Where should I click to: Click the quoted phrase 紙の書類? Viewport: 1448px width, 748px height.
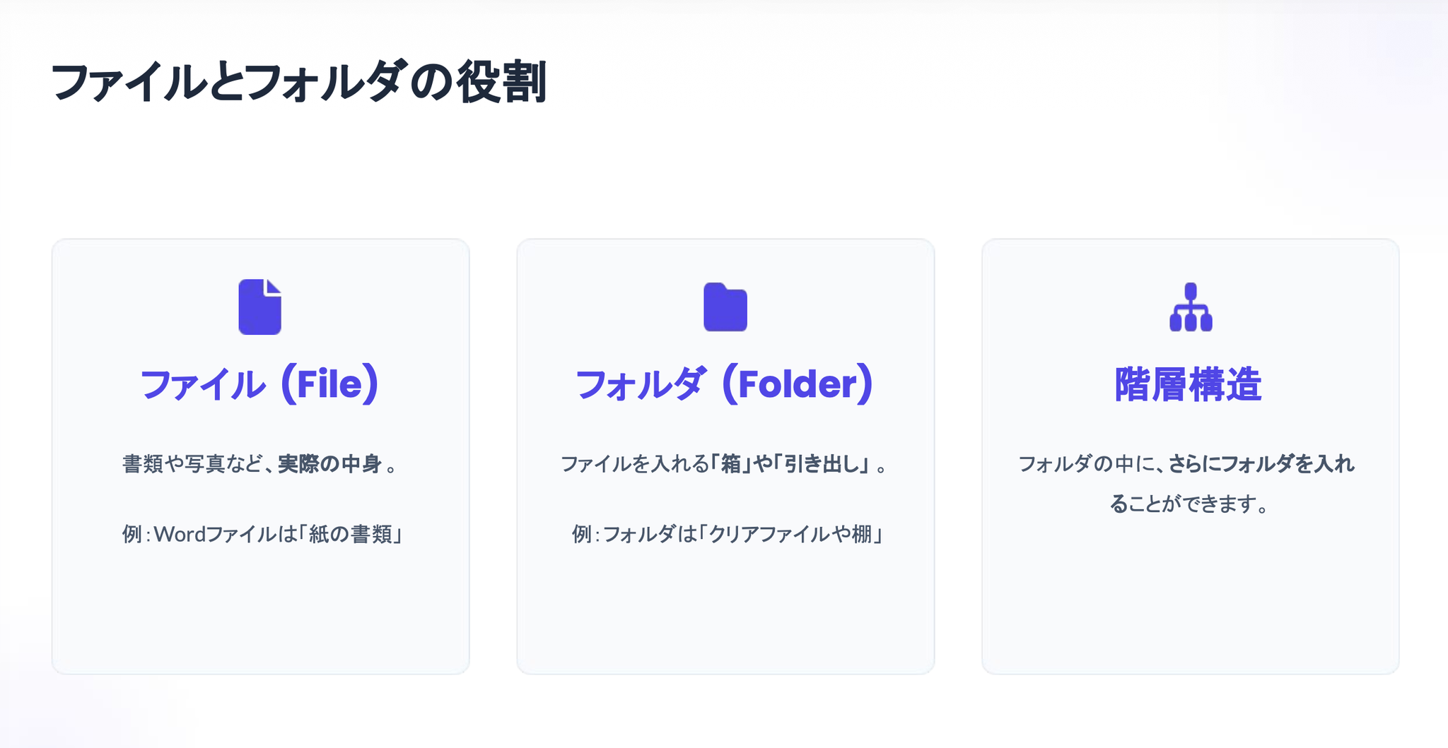pos(351,534)
